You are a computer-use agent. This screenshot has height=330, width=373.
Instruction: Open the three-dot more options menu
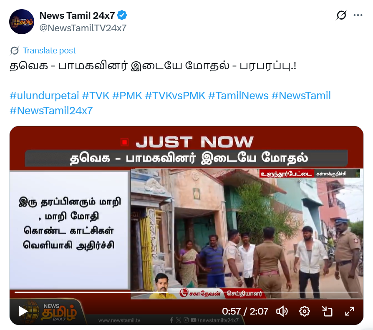(x=358, y=15)
